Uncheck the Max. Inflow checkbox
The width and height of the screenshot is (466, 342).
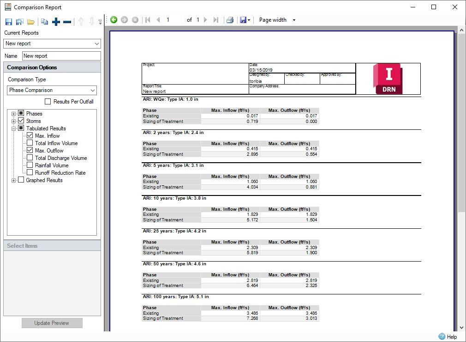pos(30,135)
